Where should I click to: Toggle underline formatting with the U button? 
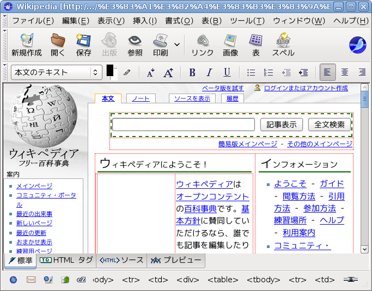(x=227, y=72)
